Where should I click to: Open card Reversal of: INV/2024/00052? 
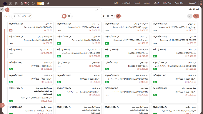pyautogui.click(x=174, y=27)
